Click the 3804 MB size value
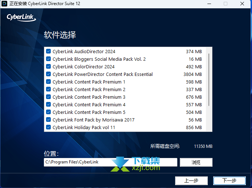The height and width of the screenshot is (188, 252). (193, 74)
